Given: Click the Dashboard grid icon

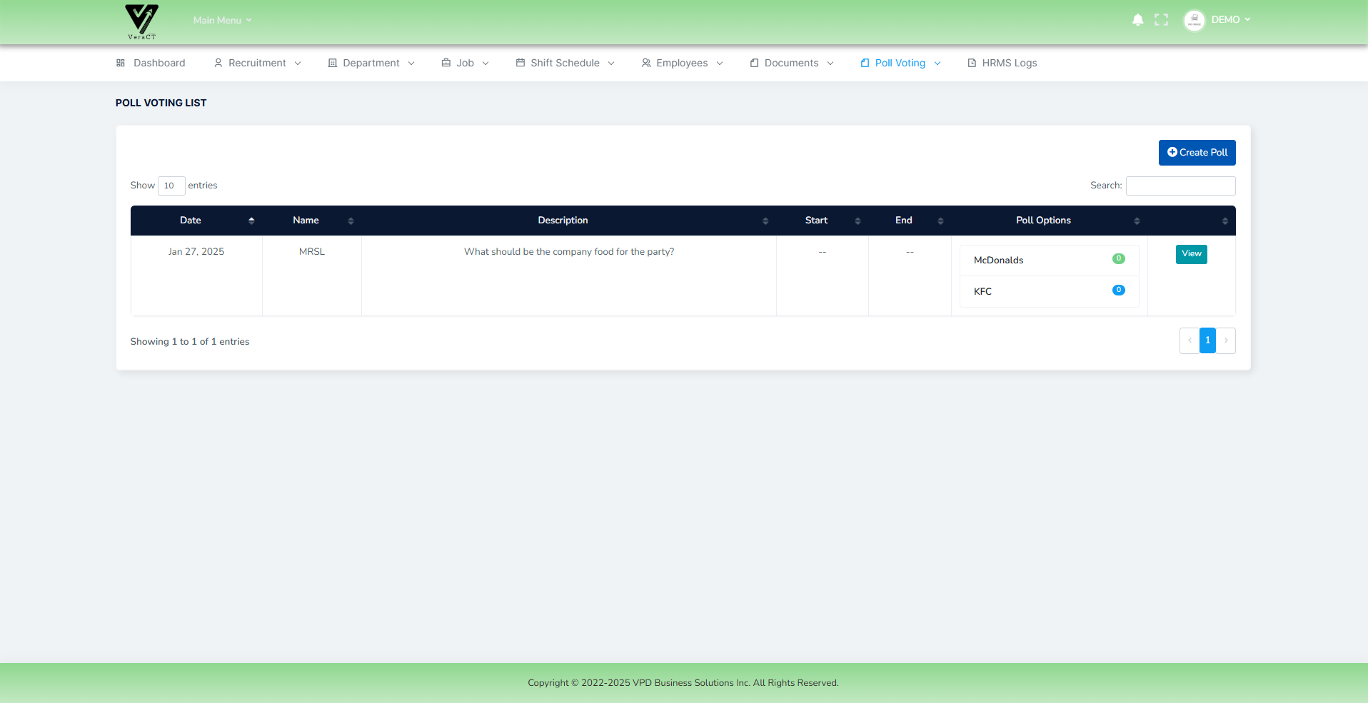Looking at the screenshot, I should coord(120,63).
